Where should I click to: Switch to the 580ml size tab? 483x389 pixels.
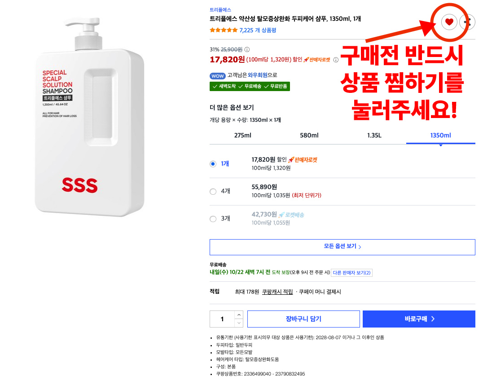[309, 135]
